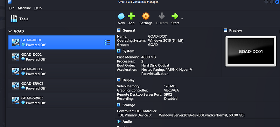Click the GOAD-SRV03 powered off status icon
The image size is (280, 127).
[x=23, y=103]
